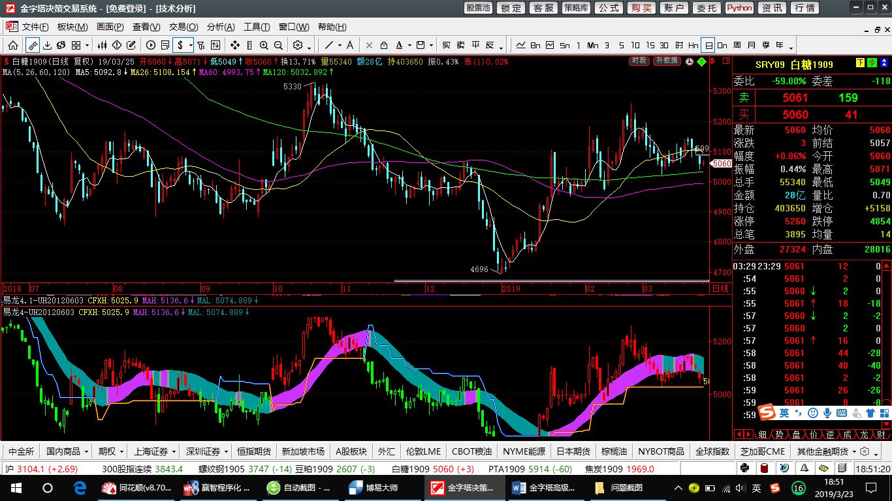Screen dimensions: 892x501
Task: Open the 工具(T) menu
Action: point(257,27)
